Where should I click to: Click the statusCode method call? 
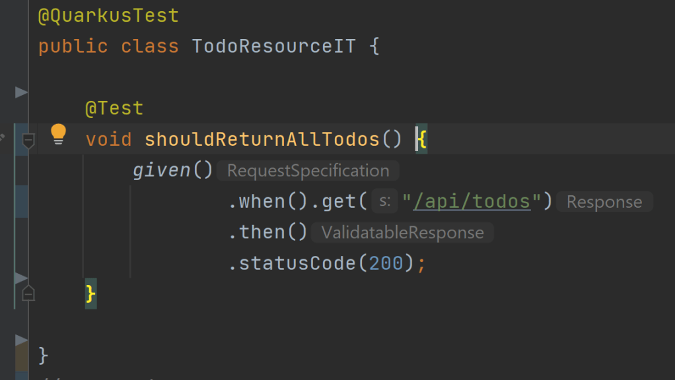297,264
